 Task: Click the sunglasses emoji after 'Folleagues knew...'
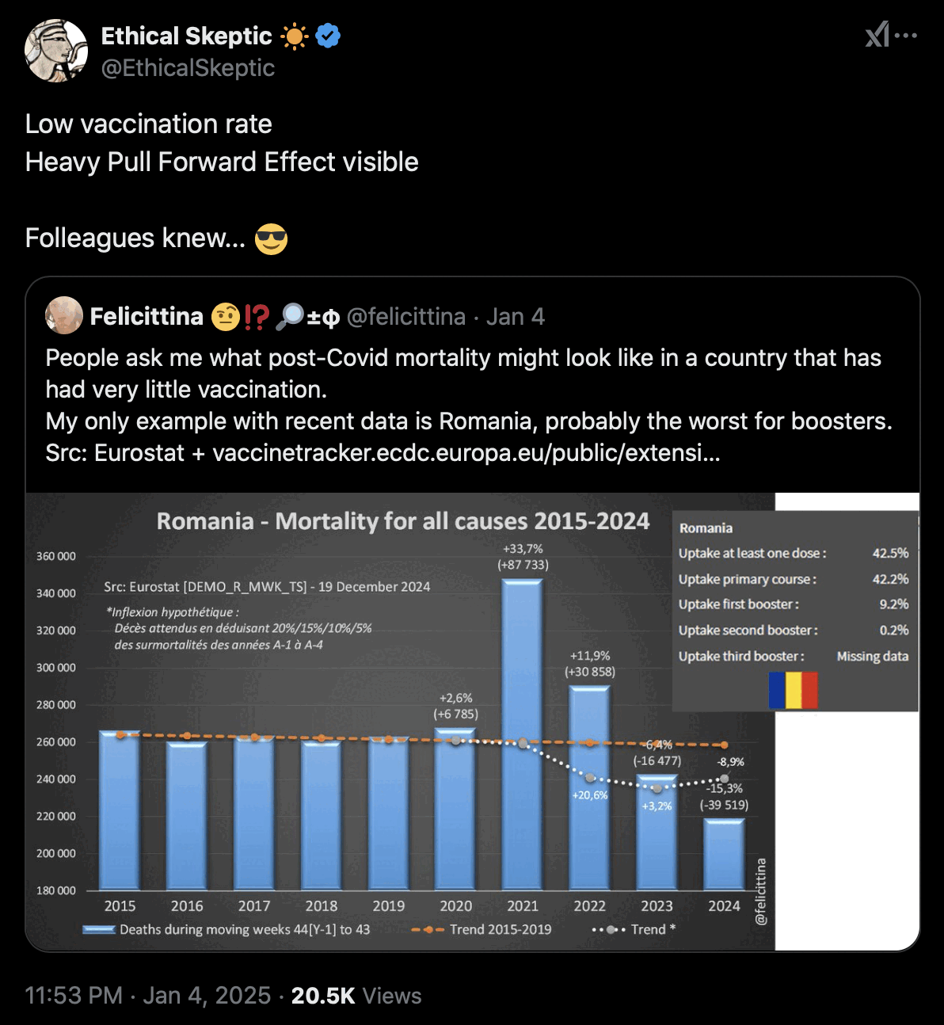pos(271,238)
